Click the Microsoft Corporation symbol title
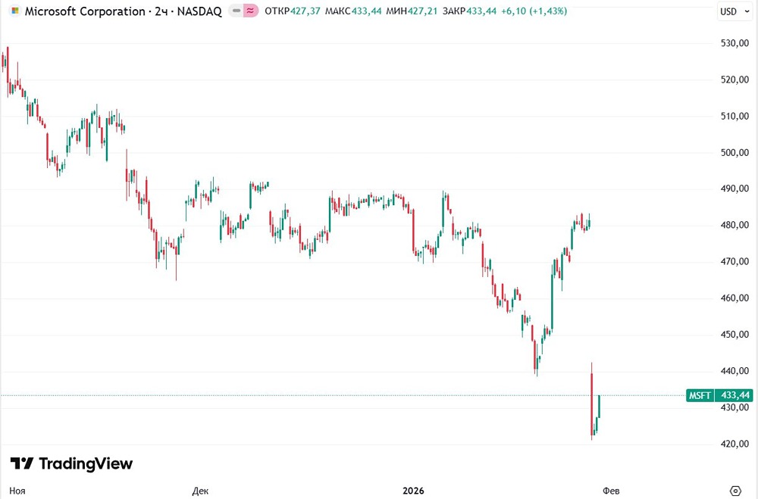Image resolution: width=758 pixels, height=499 pixels. pos(85,11)
